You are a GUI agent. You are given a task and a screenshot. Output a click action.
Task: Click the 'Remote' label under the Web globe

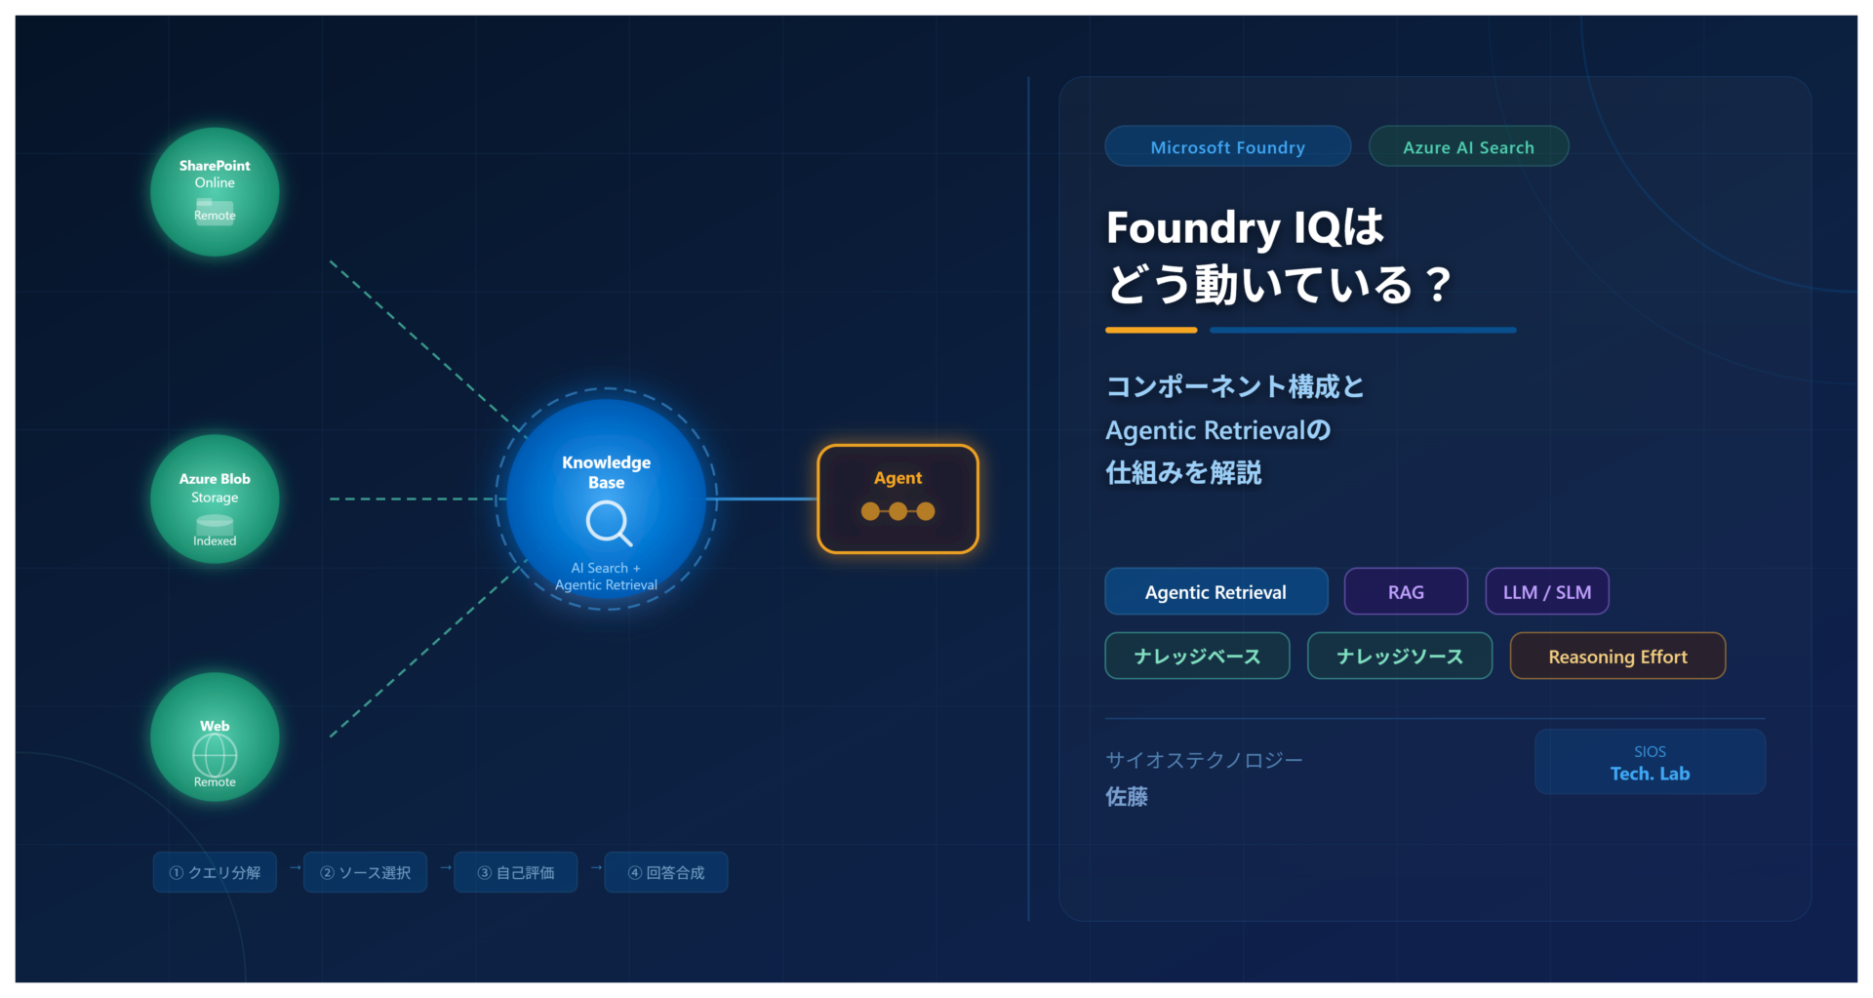click(215, 782)
